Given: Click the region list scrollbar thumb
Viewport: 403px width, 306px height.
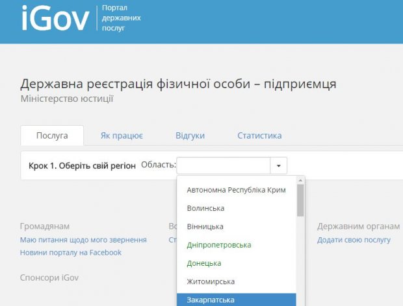Looking at the screenshot, I should pyautogui.click(x=300, y=200).
